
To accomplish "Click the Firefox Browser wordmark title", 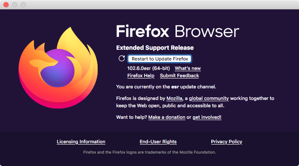I will (178, 31).
